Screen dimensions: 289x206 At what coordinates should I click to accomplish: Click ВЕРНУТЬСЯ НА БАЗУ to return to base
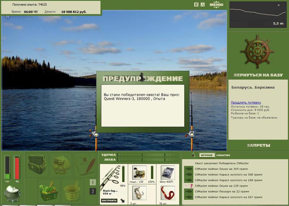pos(258,75)
